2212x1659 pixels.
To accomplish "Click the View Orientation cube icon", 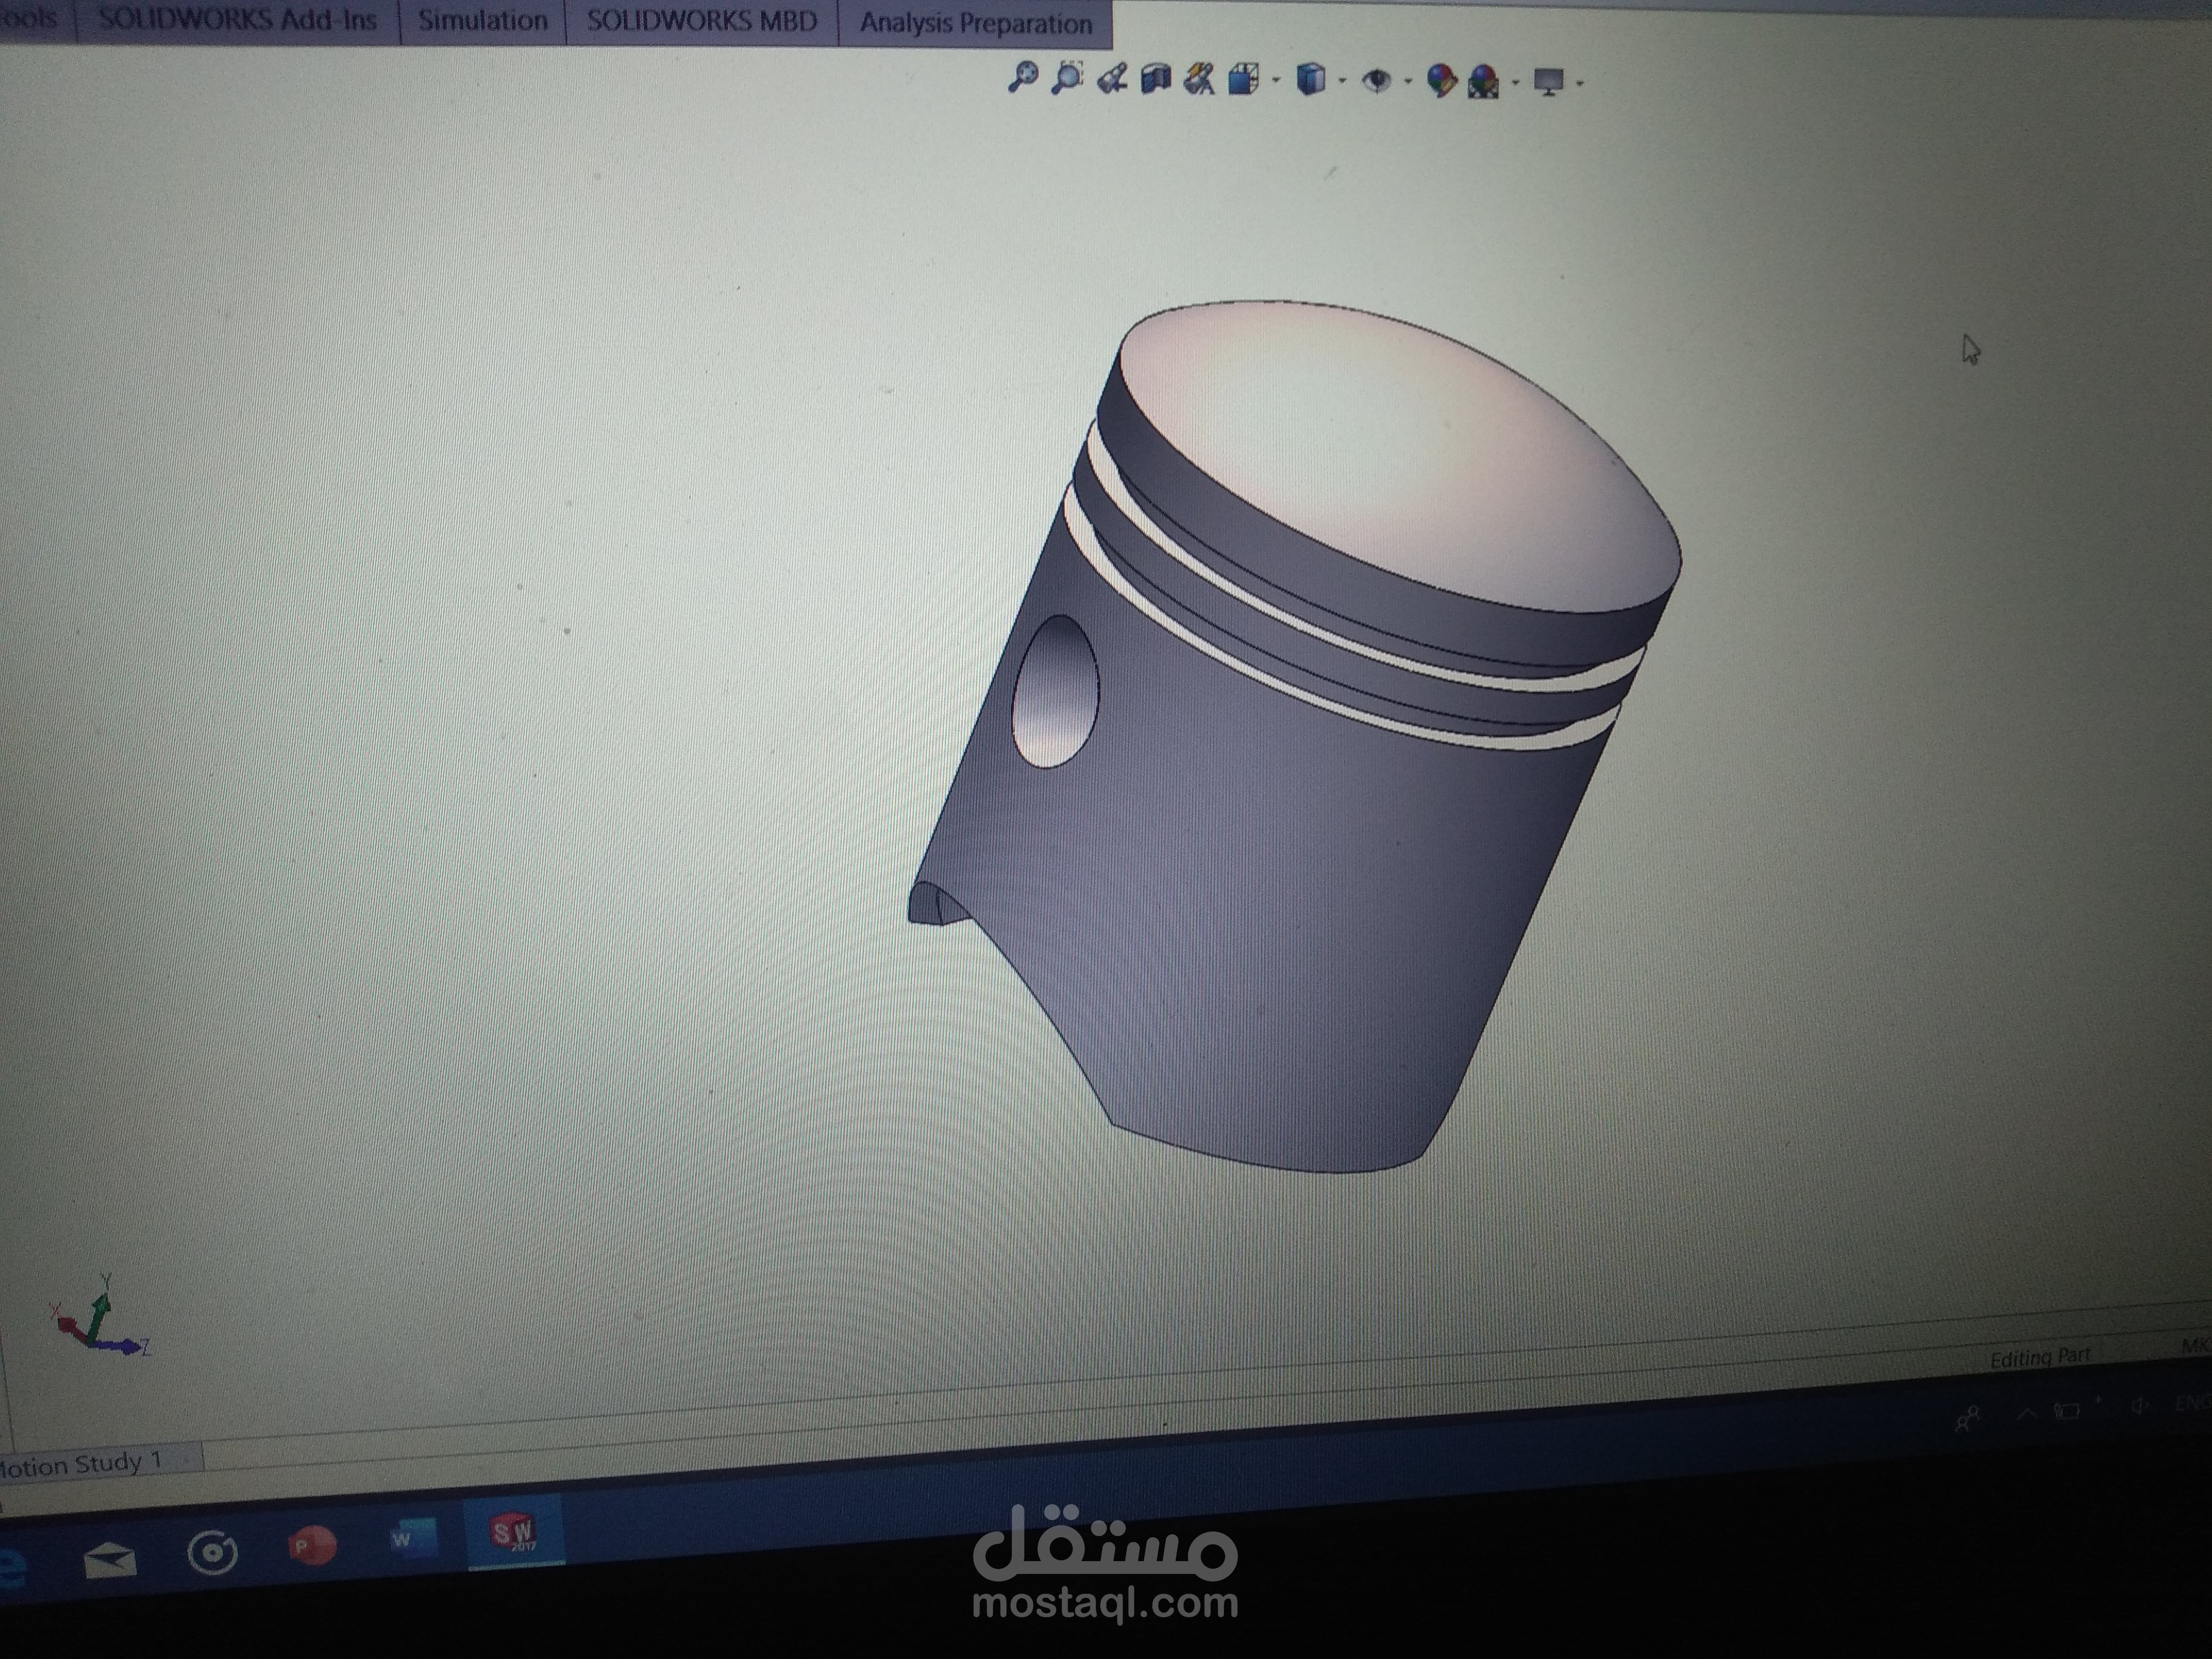I will 1243,80.
